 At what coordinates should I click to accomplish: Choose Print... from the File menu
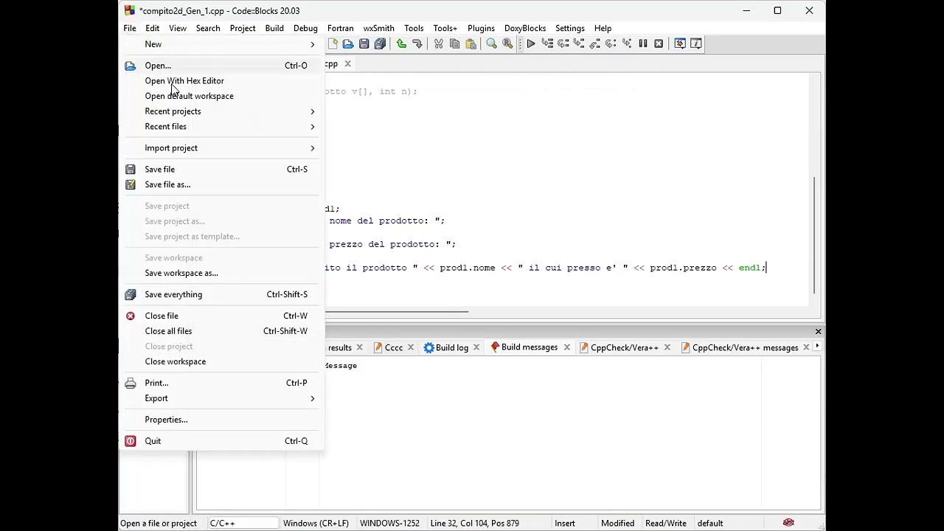click(x=222, y=383)
